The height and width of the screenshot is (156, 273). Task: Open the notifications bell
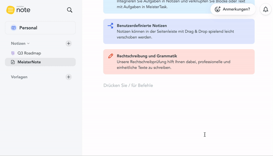tap(265, 9)
